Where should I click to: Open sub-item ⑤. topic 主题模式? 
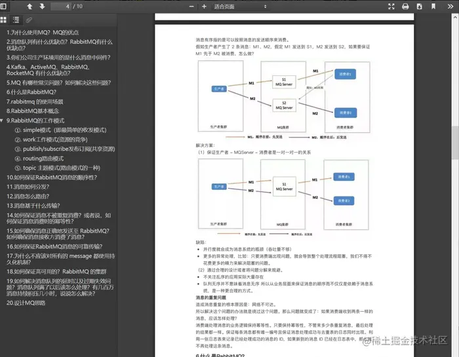pos(58,168)
